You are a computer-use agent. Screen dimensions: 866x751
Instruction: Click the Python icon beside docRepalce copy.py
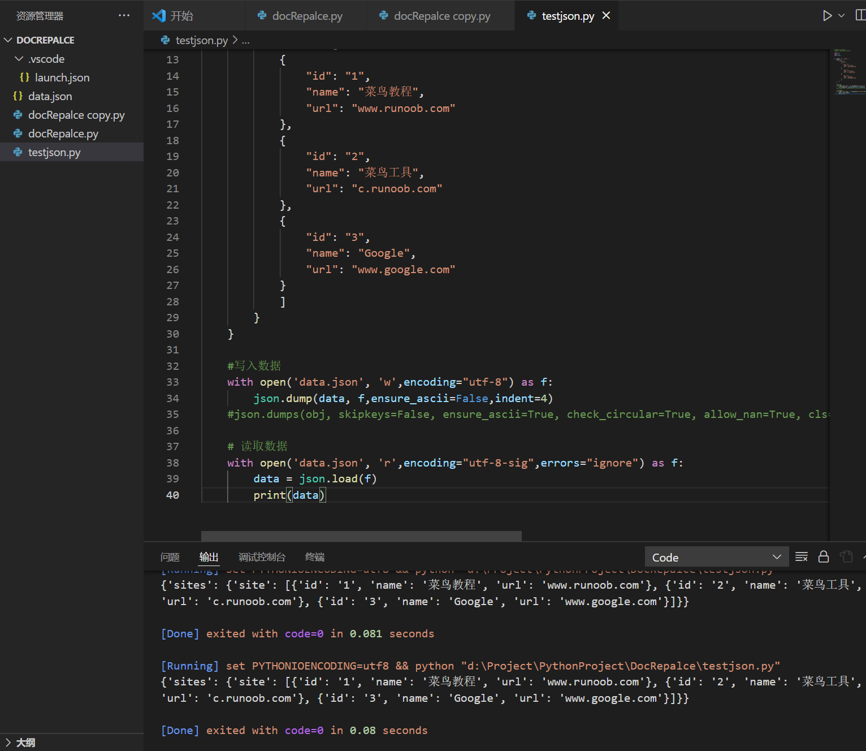coord(18,115)
